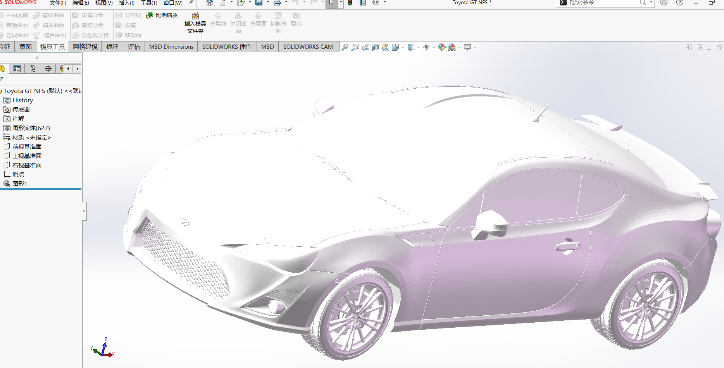Select 图形1 in feature tree
The image size is (724, 368).
19,184
